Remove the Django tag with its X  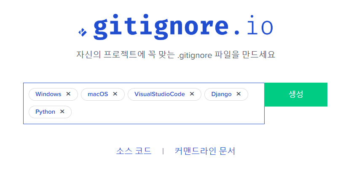click(x=238, y=94)
